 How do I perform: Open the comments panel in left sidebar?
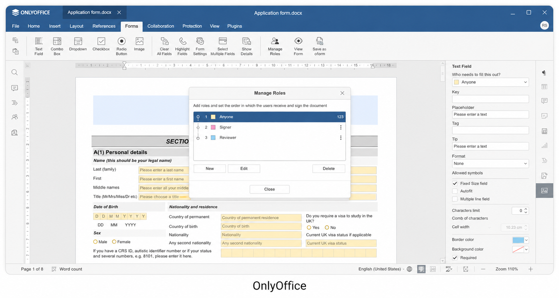tap(14, 88)
